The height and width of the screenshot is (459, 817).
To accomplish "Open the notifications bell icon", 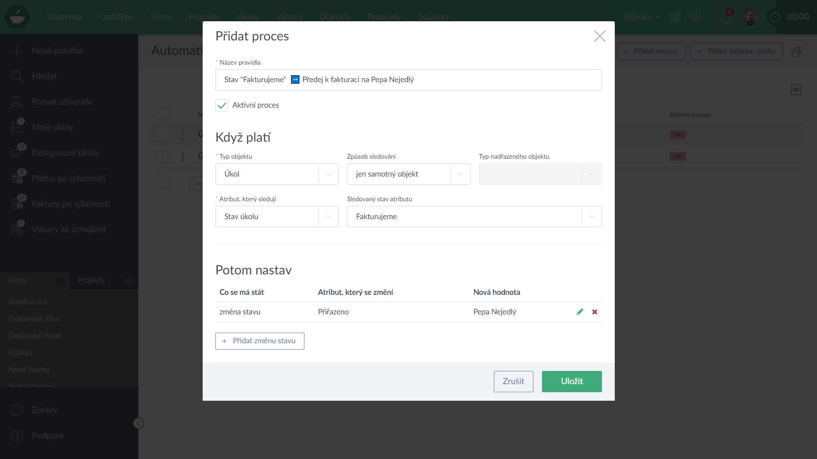I will tap(726, 17).
